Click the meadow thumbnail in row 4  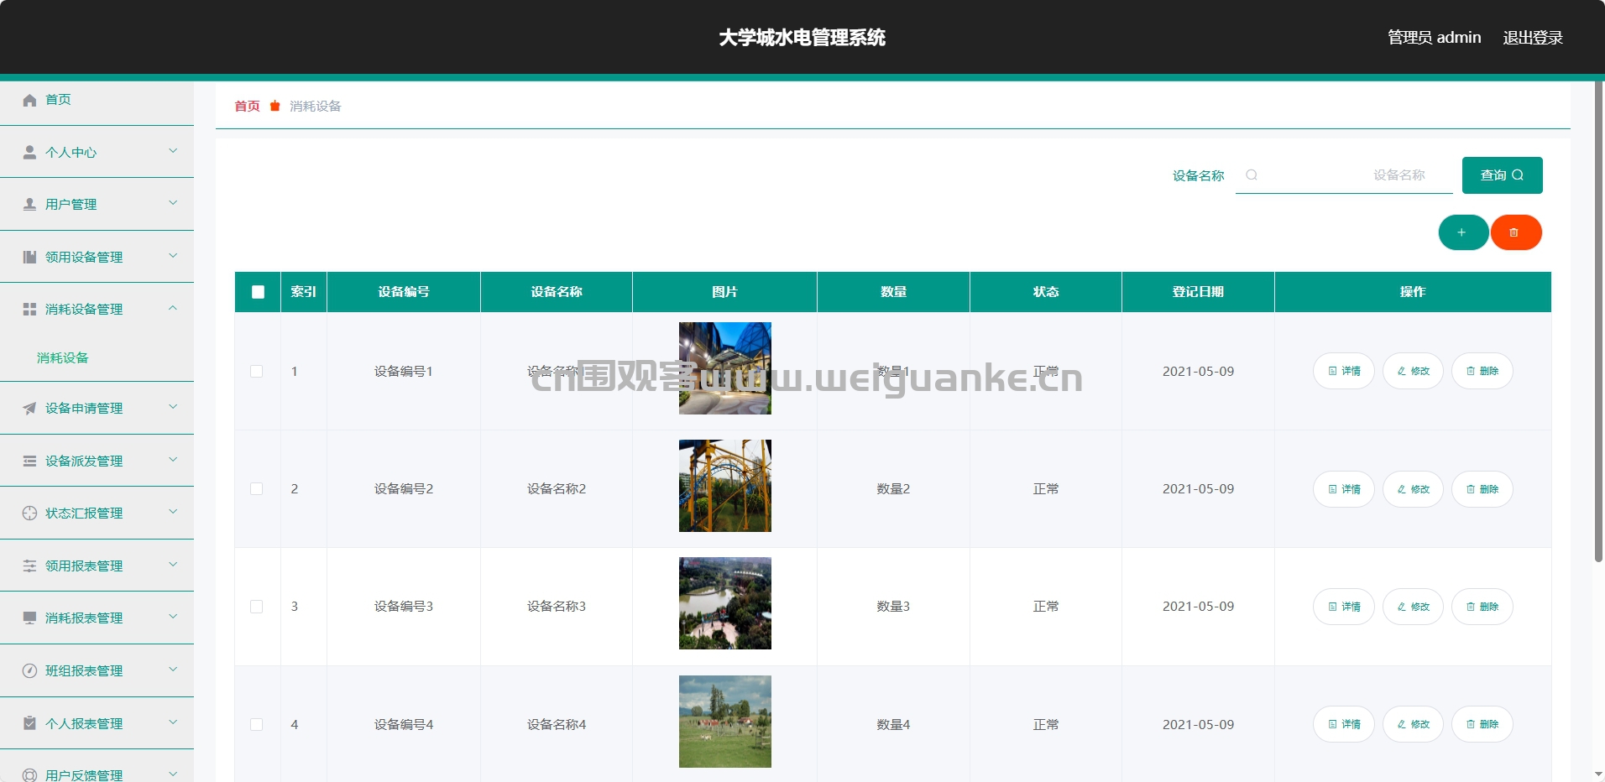pos(725,722)
